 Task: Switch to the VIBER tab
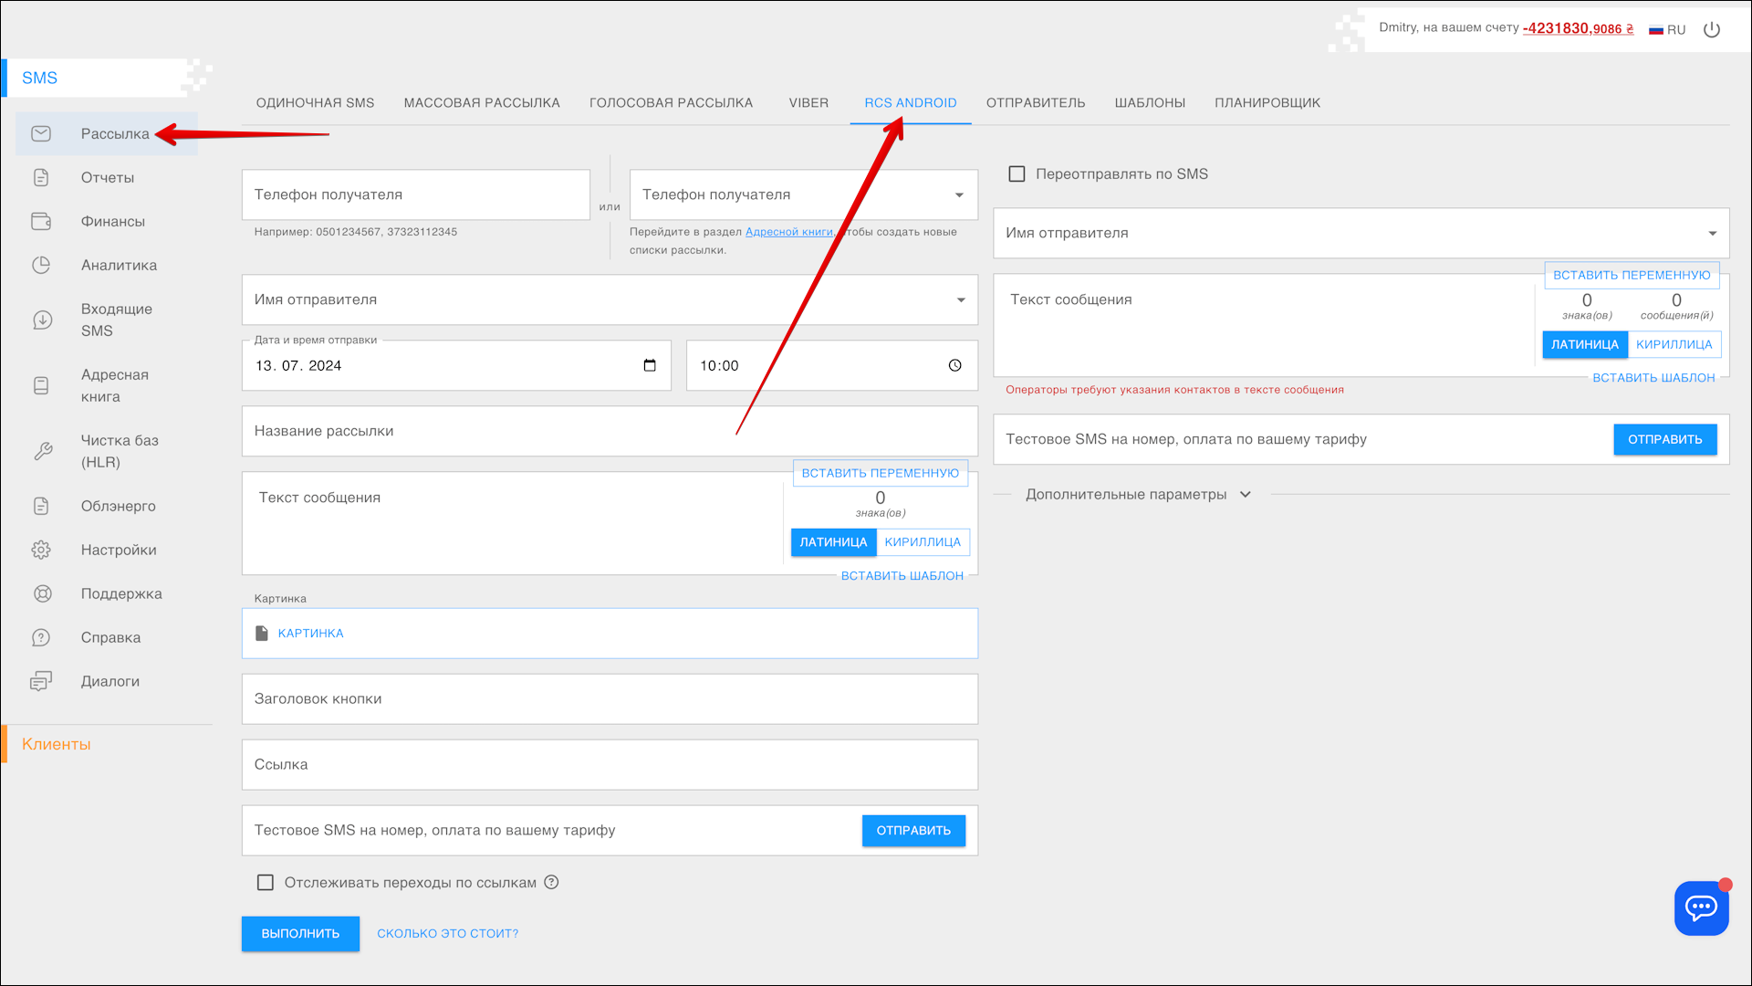pyautogui.click(x=808, y=102)
